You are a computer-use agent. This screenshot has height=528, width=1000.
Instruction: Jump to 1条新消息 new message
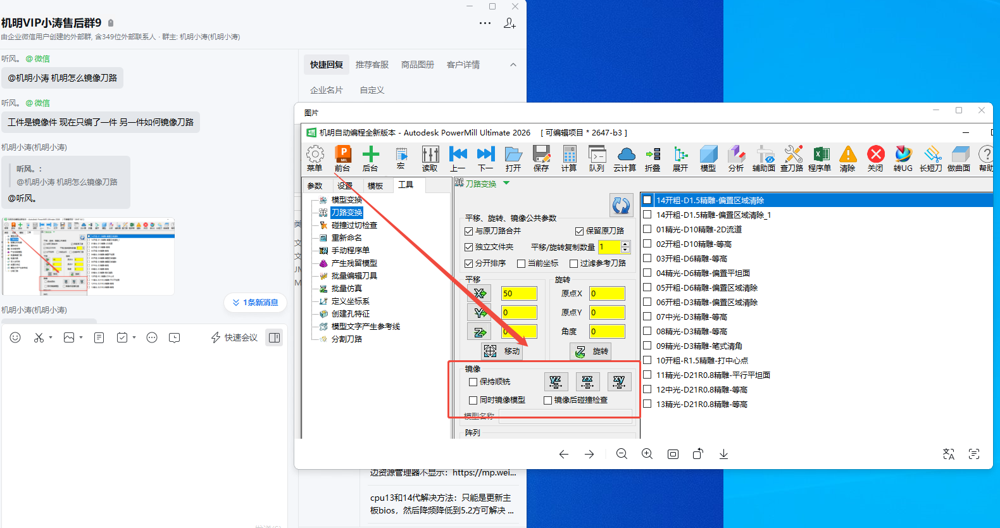(256, 303)
